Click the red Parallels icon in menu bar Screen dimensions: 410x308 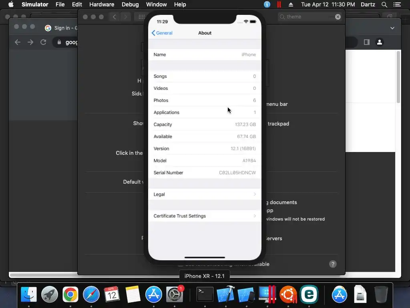tap(279, 4)
